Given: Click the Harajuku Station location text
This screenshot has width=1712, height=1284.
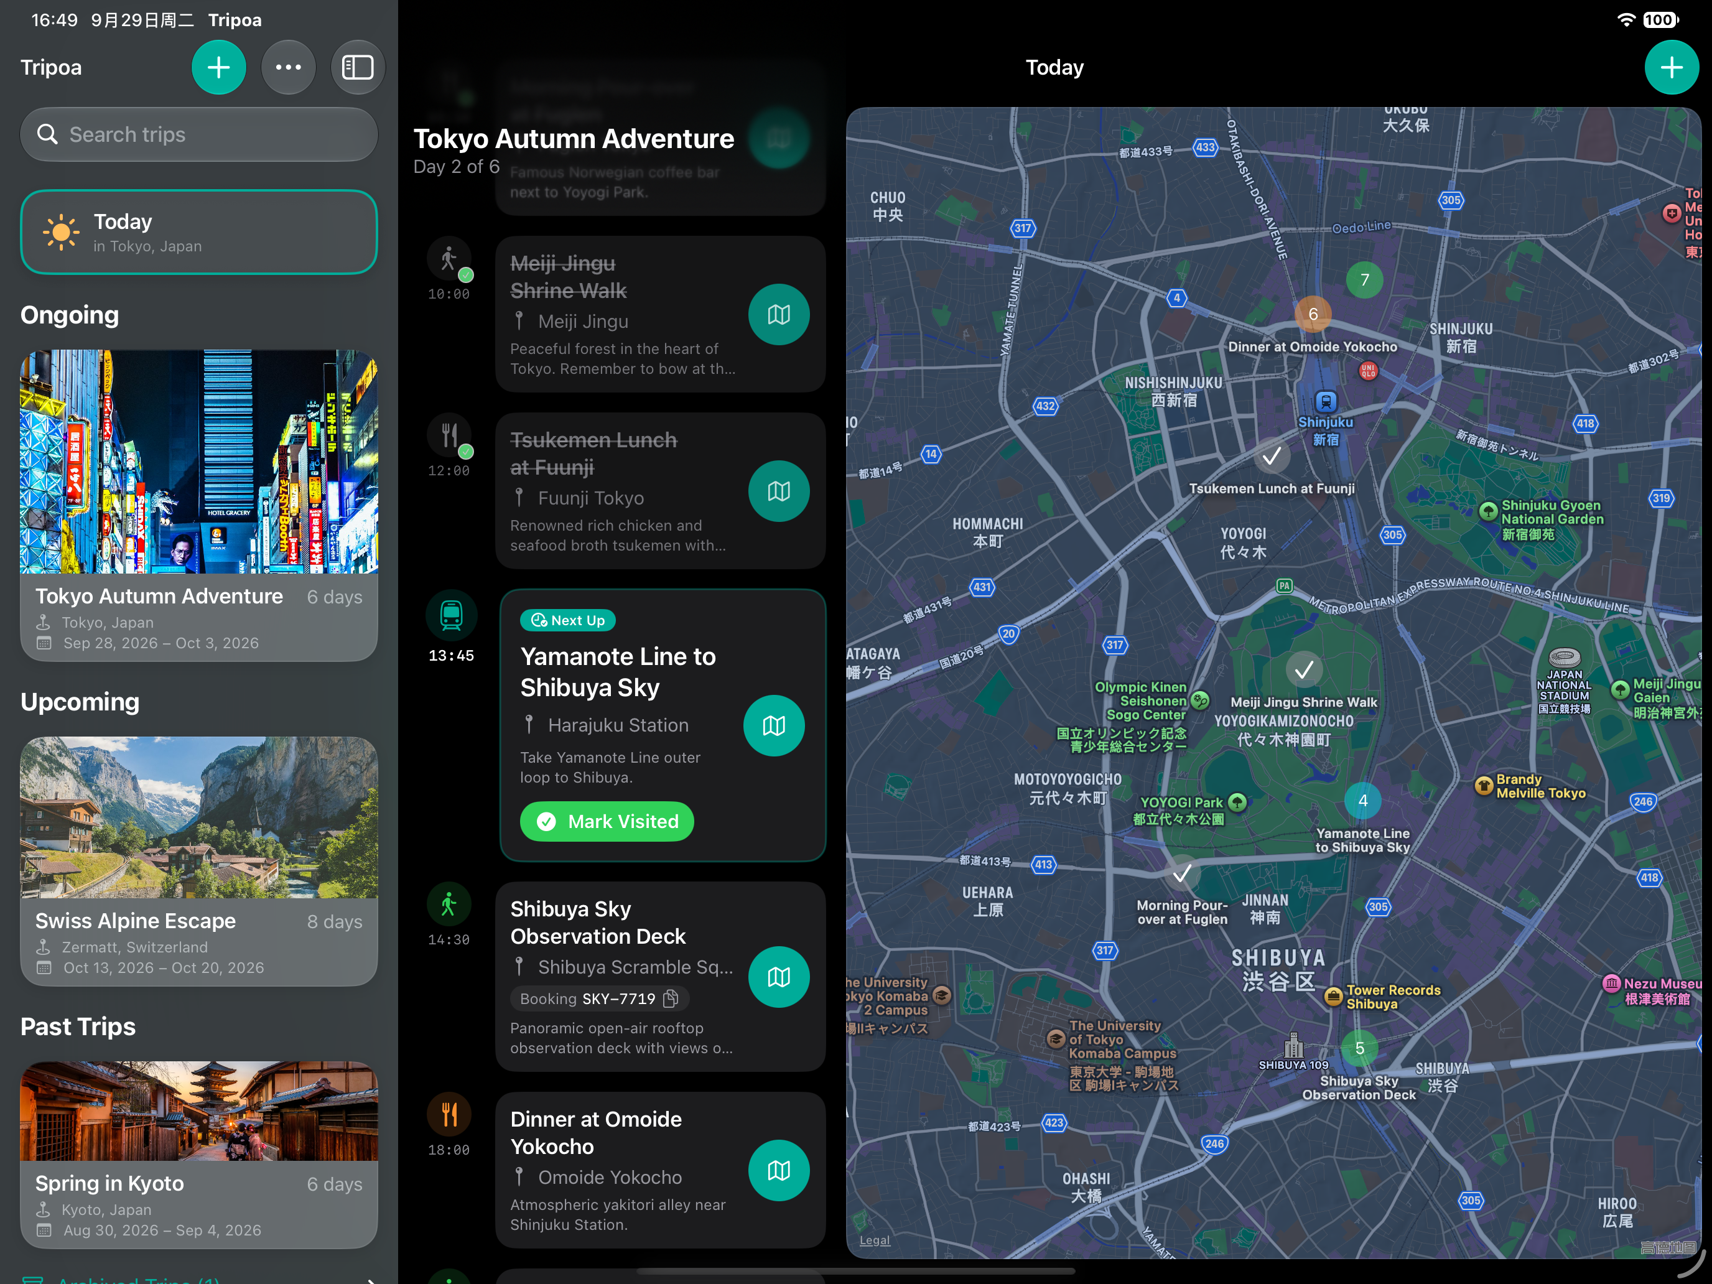Looking at the screenshot, I should click(x=618, y=725).
